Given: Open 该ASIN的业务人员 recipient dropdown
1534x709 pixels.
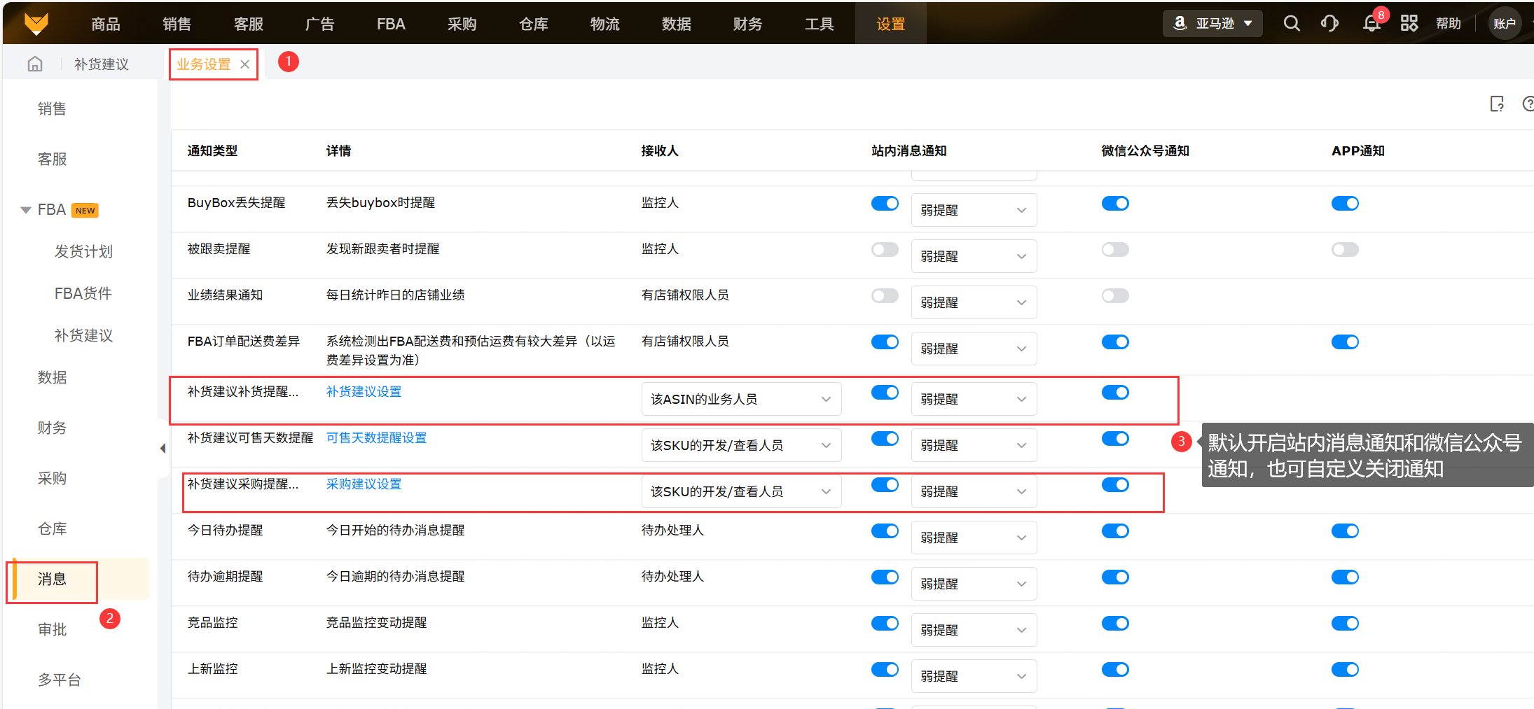Looking at the screenshot, I should click(x=741, y=399).
